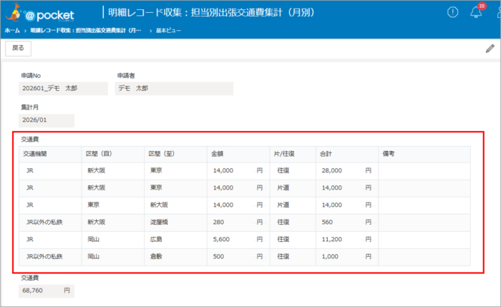Click the 備考 column header
Image resolution: width=501 pixels, height=307 pixels.
(x=424, y=155)
